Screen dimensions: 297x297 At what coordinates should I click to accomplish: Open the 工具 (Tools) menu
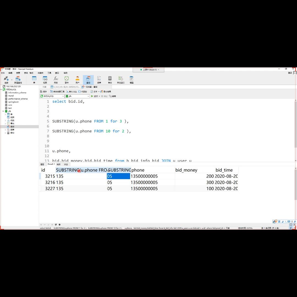49,73
